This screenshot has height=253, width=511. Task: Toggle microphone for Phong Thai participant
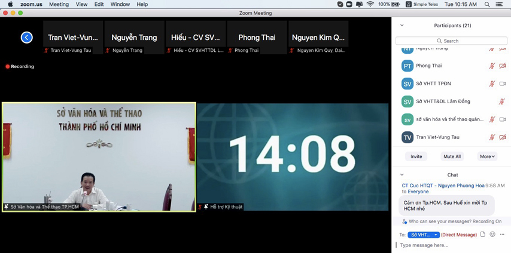pyautogui.click(x=492, y=66)
